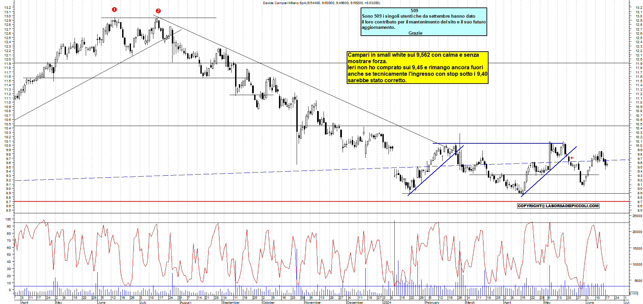Click the "November" month label on the time axis

pos(313,302)
